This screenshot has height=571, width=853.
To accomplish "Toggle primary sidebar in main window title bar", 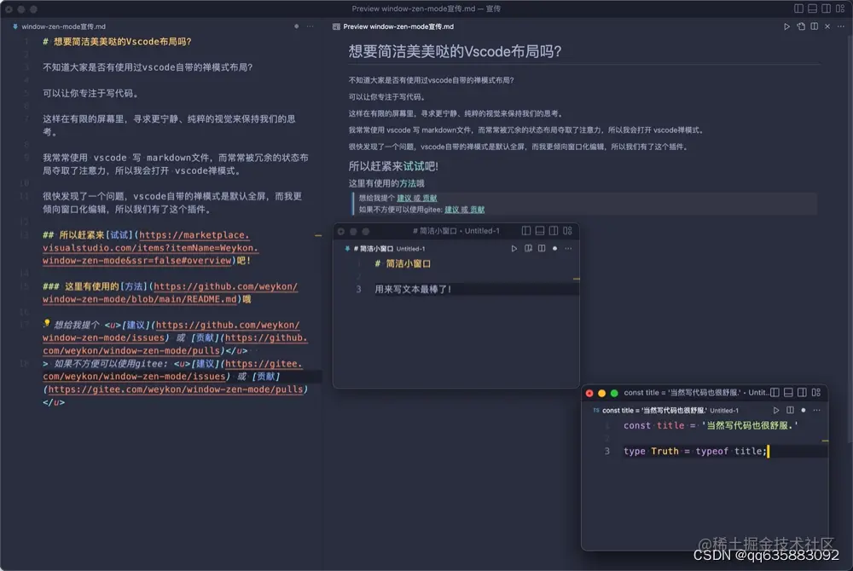I will [x=798, y=9].
